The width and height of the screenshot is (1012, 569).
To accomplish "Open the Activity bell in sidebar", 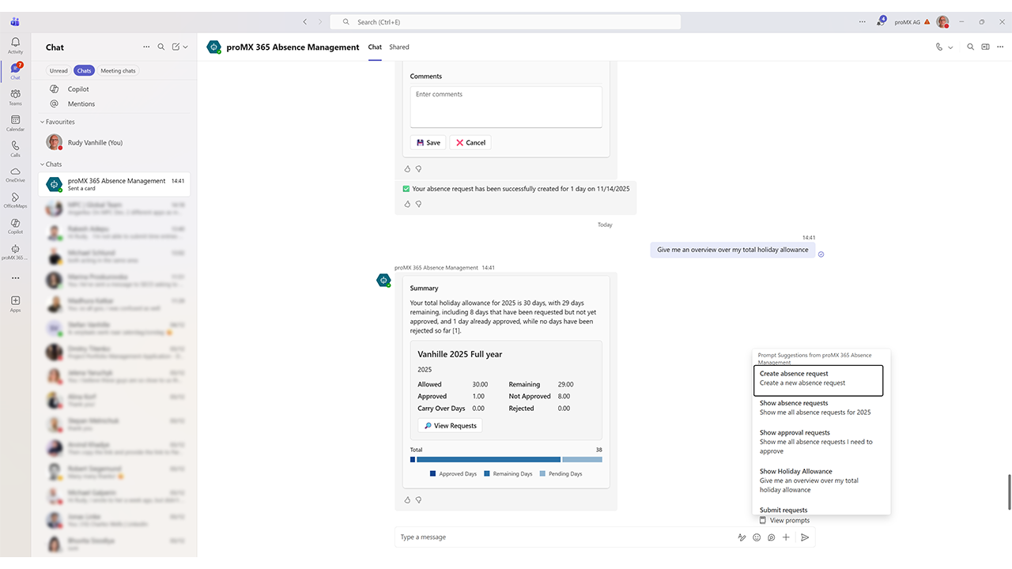I will [15, 45].
